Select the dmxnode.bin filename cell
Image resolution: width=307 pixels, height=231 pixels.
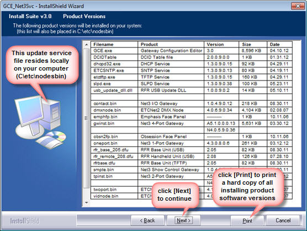114,110
